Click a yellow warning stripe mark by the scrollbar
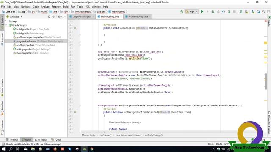The width and height of the screenshot is (271, 152). pyautogui.click(x=265, y=43)
